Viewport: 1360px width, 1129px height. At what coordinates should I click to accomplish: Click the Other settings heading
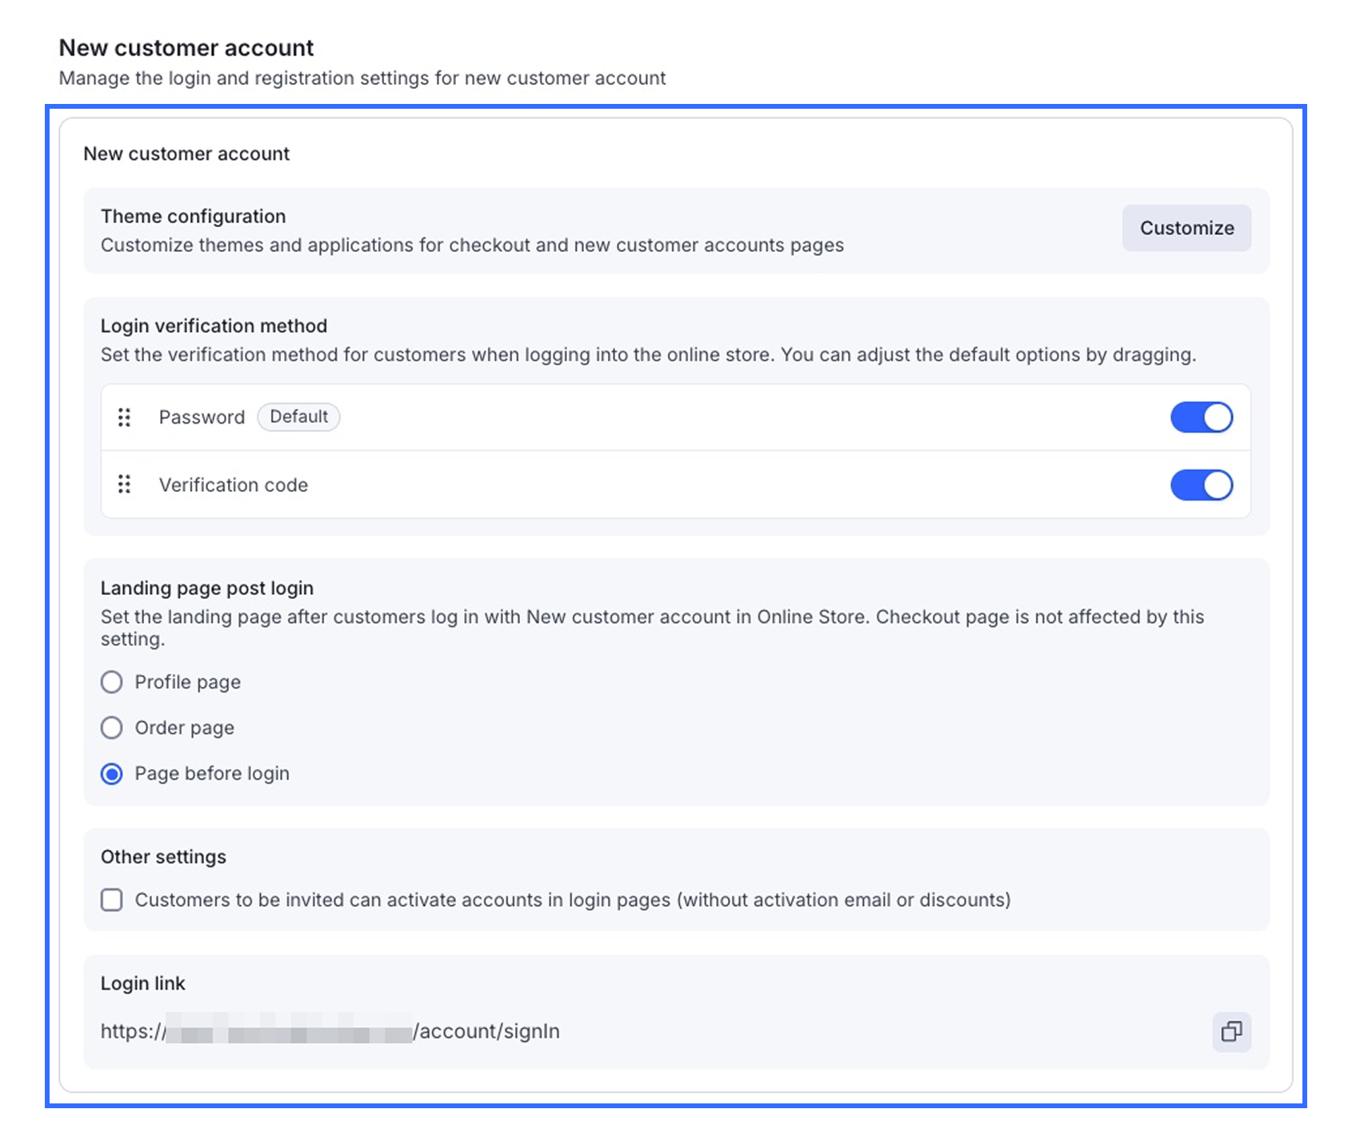(163, 857)
